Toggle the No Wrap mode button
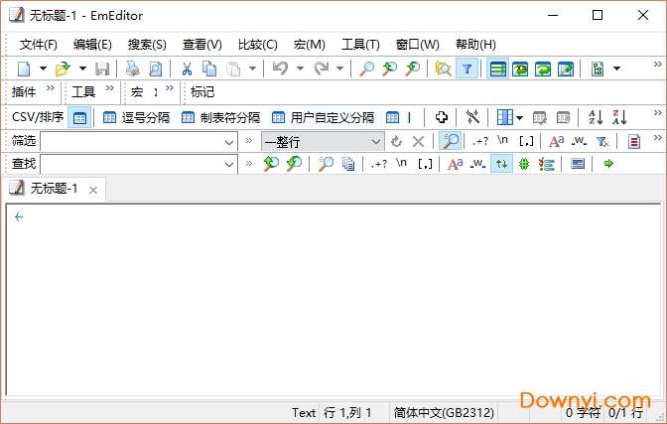This screenshot has width=667, height=424. [497, 69]
